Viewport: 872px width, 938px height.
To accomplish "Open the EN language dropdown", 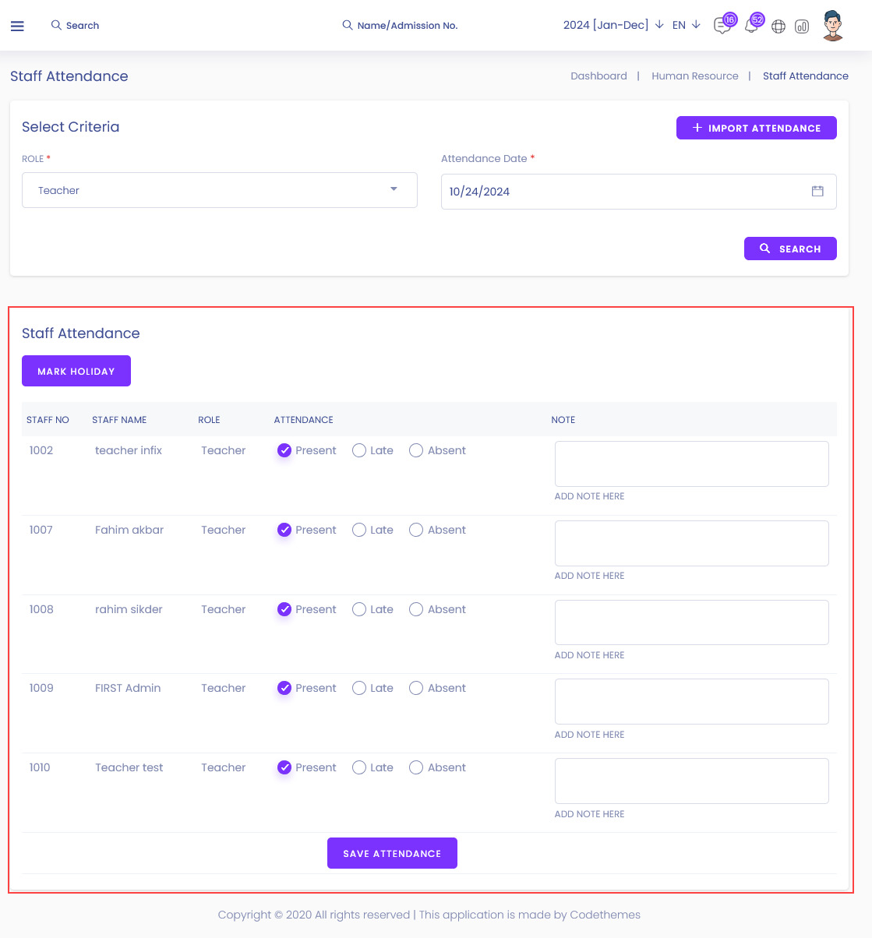I will (687, 25).
